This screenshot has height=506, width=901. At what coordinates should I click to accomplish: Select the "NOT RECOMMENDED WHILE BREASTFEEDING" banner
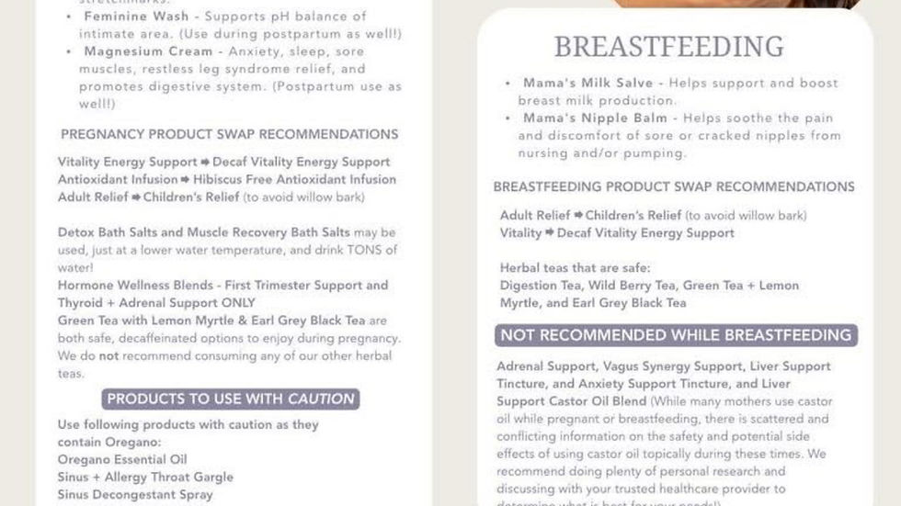[x=676, y=335]
